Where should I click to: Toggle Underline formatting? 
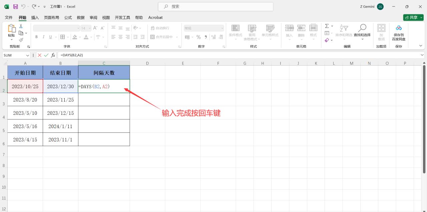click(x=51, y=37)
